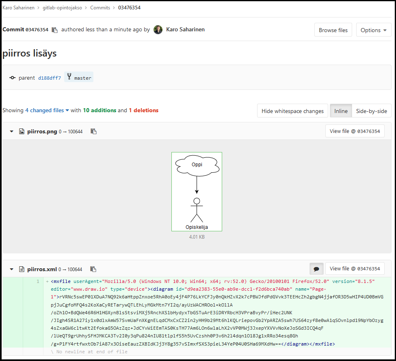Hide whitespace changes in the diff
The height and width of the screenshot is (361, 396).
[x=292, y=111]
